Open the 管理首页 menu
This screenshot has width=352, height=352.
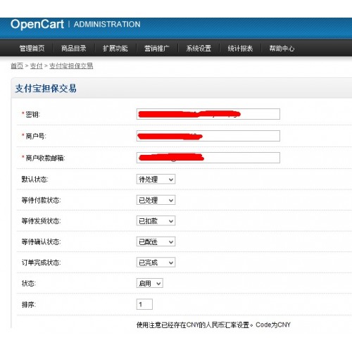[32, 49]
